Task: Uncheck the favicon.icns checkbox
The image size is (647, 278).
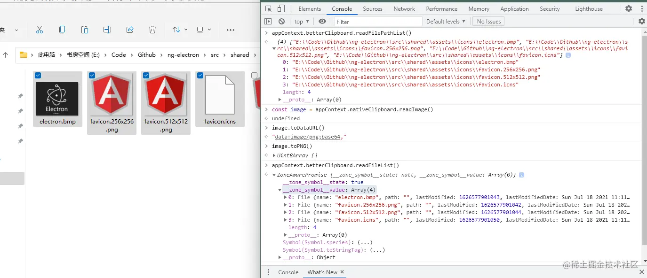Action: coord(200,75)
